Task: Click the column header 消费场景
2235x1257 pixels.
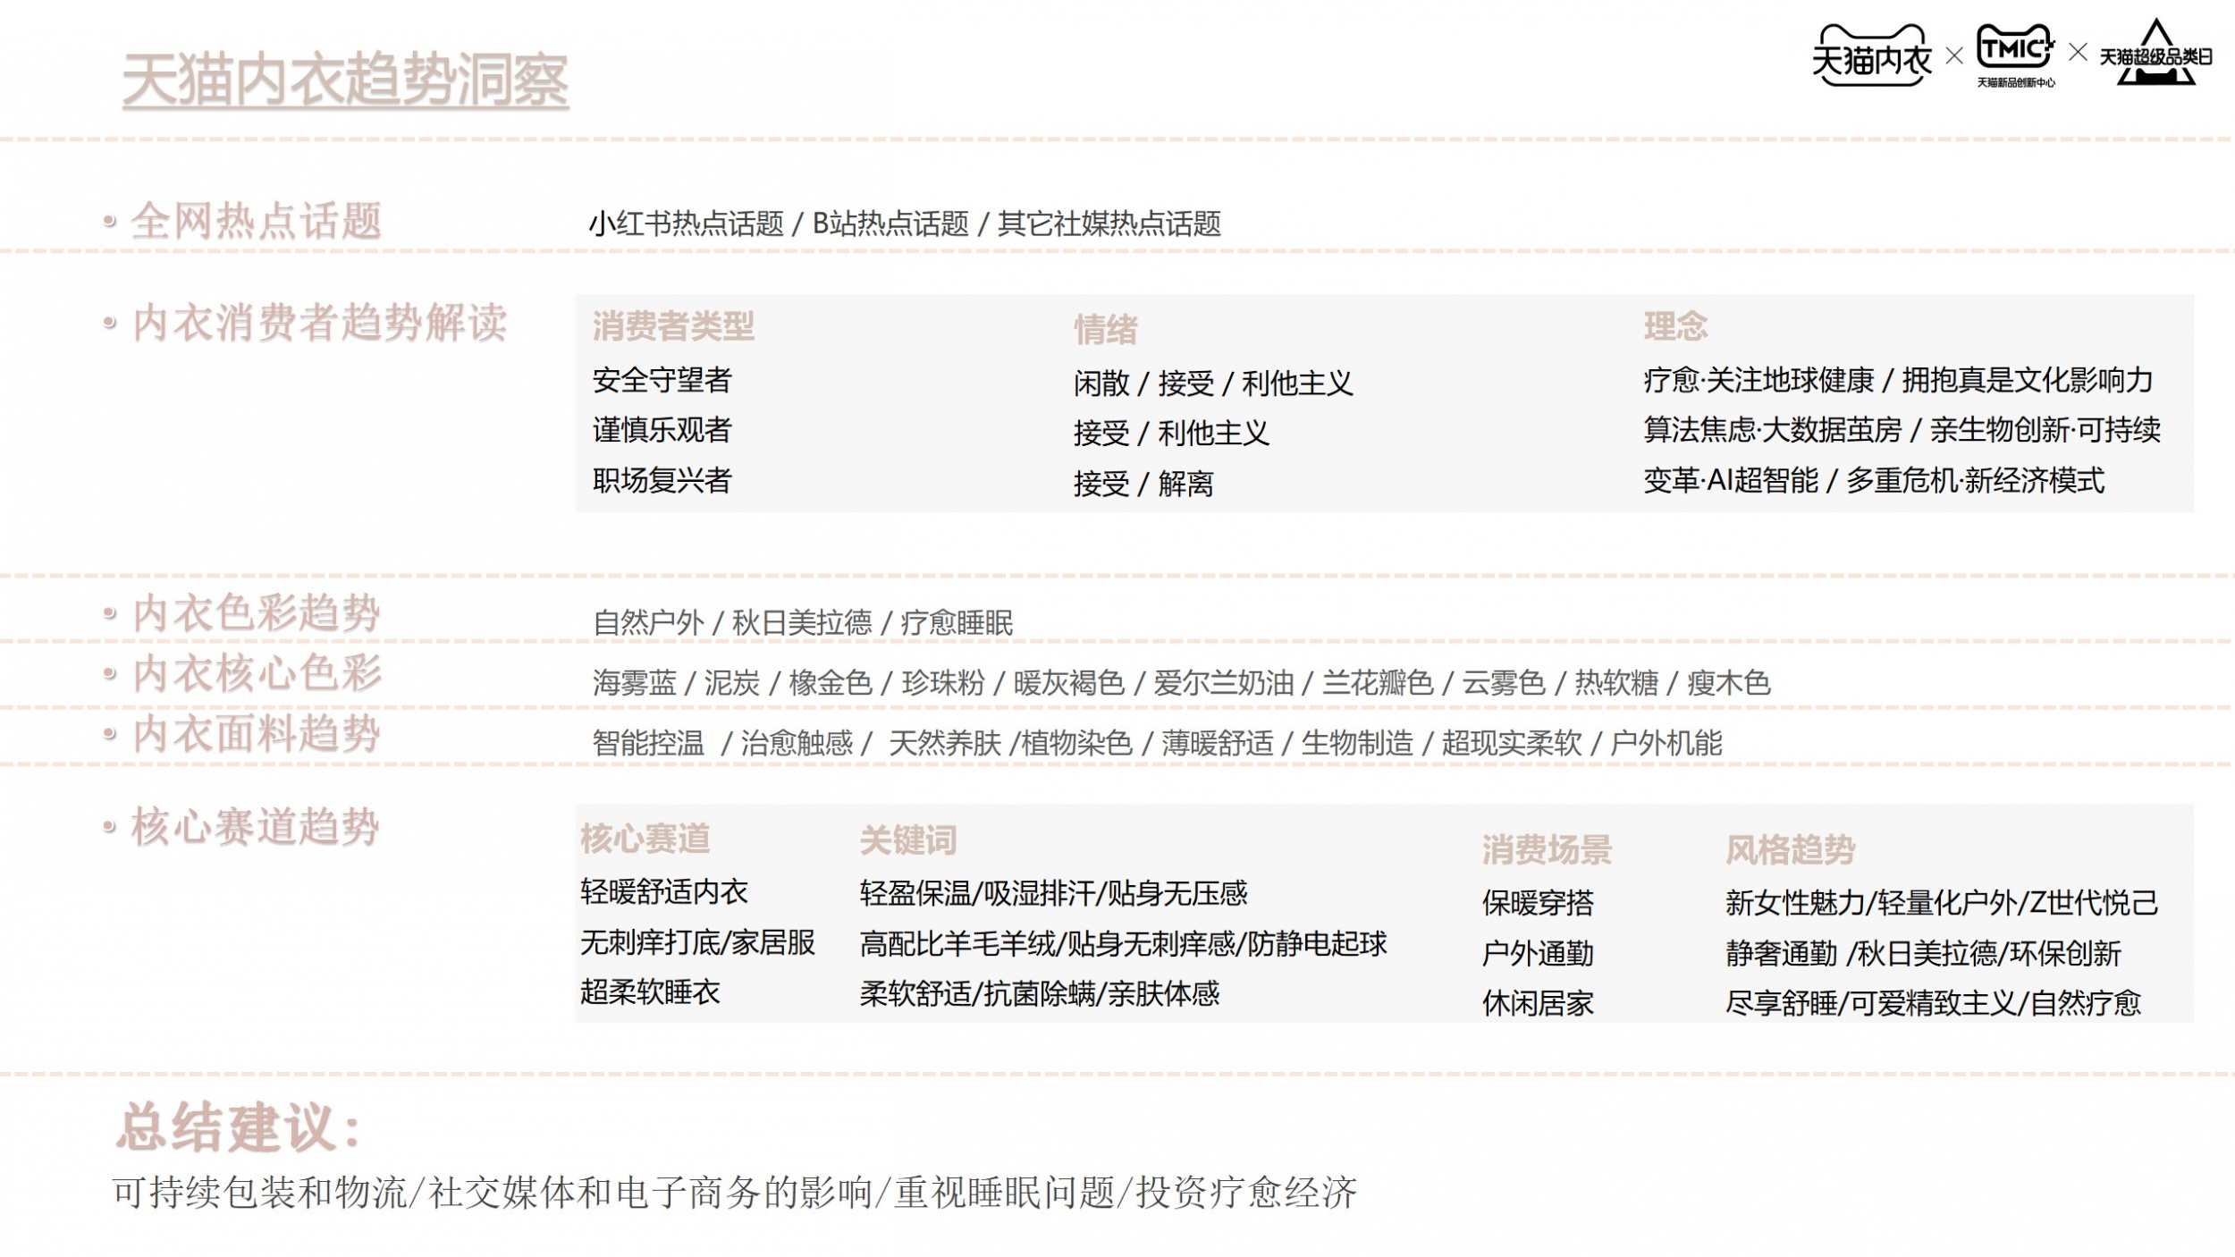Action: point(1547,849)
